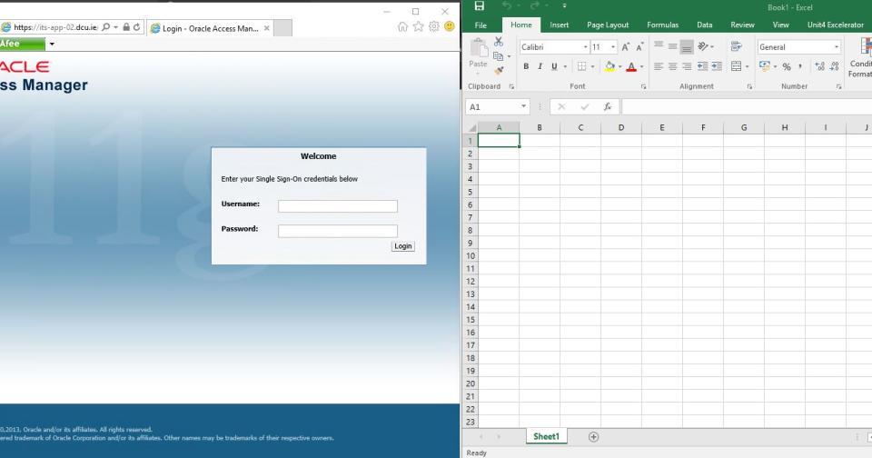The image size is (872, 458).
Task: Open the Font dialog box launcher
Action: coord(643,87)
